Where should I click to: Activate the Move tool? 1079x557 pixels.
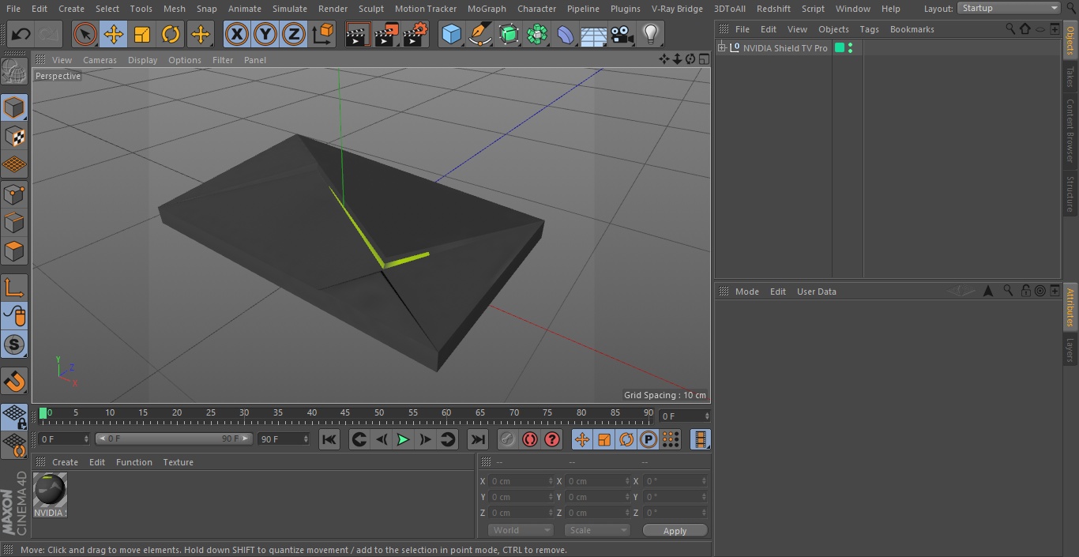(x=114, y=35)
